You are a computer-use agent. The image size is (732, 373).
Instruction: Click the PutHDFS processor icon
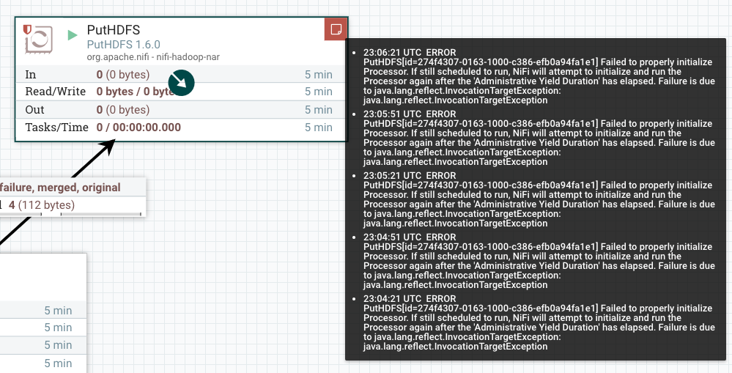click(39, 39)
